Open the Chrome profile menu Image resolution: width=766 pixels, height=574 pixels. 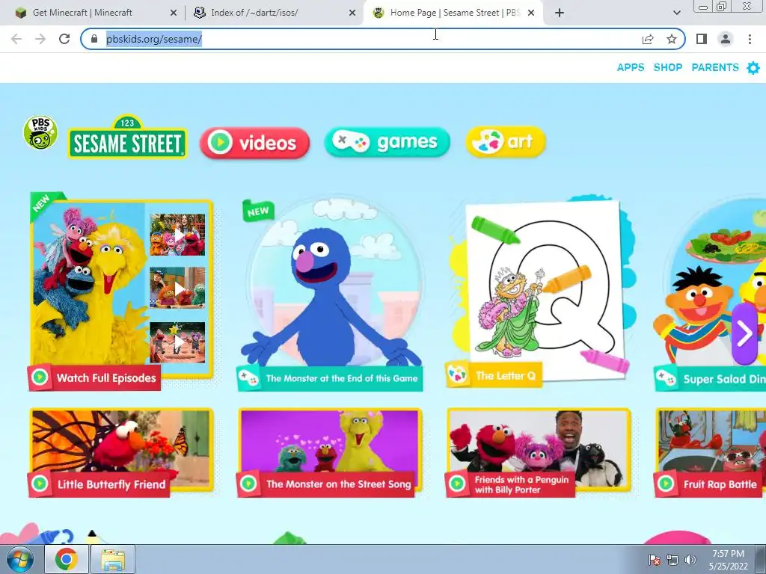[x=726, y=39]
